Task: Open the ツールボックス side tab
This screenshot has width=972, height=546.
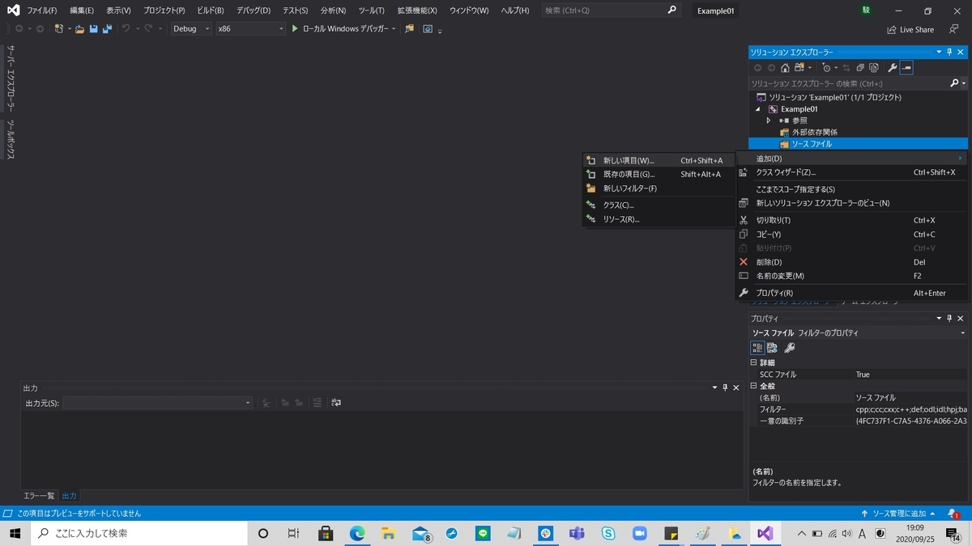Action: [x=11, y=139]
